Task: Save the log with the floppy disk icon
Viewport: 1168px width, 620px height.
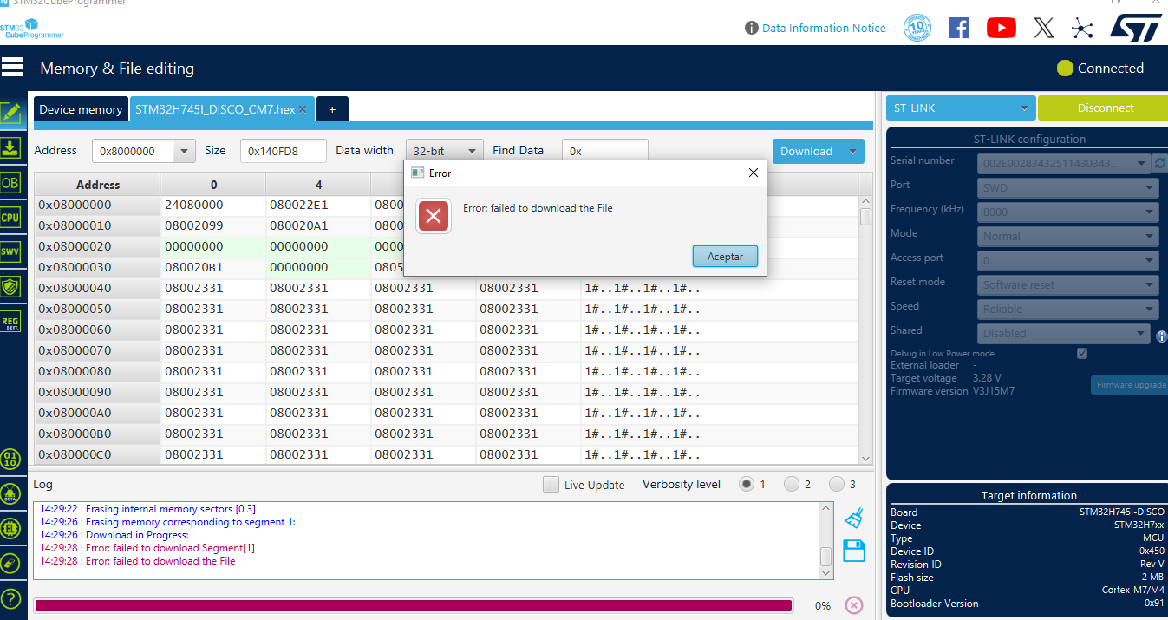Action: (x=853, y=550)
